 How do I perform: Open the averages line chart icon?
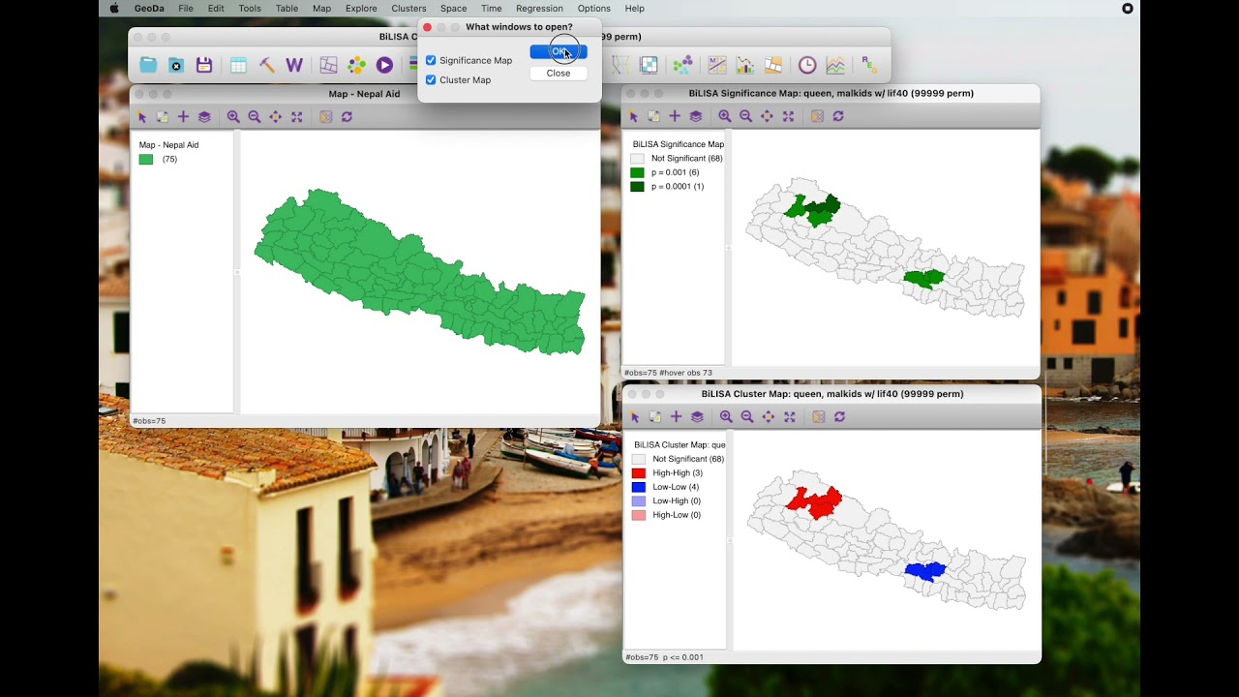[835, 65]
